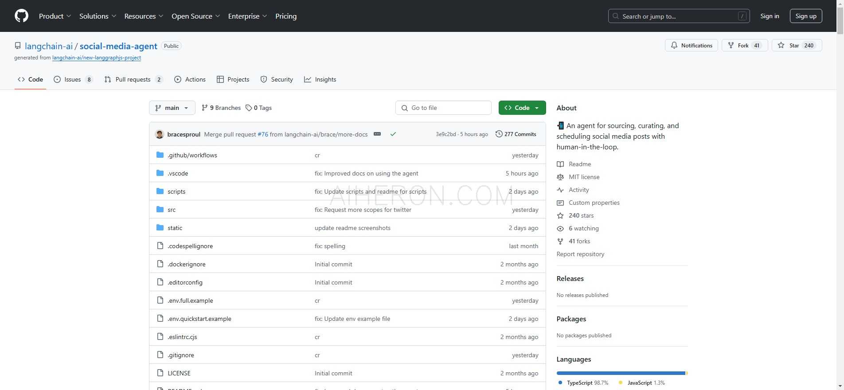Open bracesproul author link
The height and width of the screenshot is (390, 844).
[x=184, y=134]
